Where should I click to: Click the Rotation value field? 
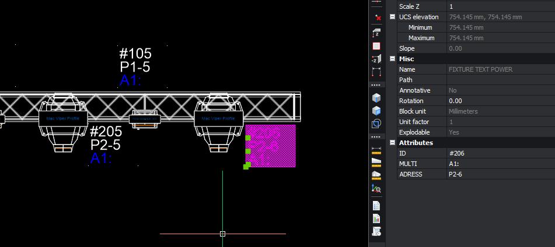pyautogui.click(x=500, y=101)
